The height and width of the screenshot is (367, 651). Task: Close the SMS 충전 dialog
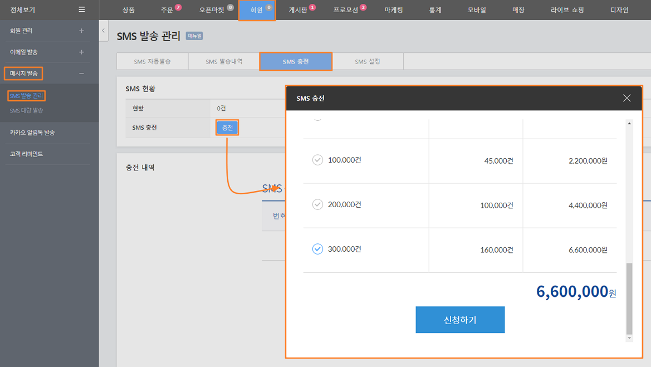[626, 98]
